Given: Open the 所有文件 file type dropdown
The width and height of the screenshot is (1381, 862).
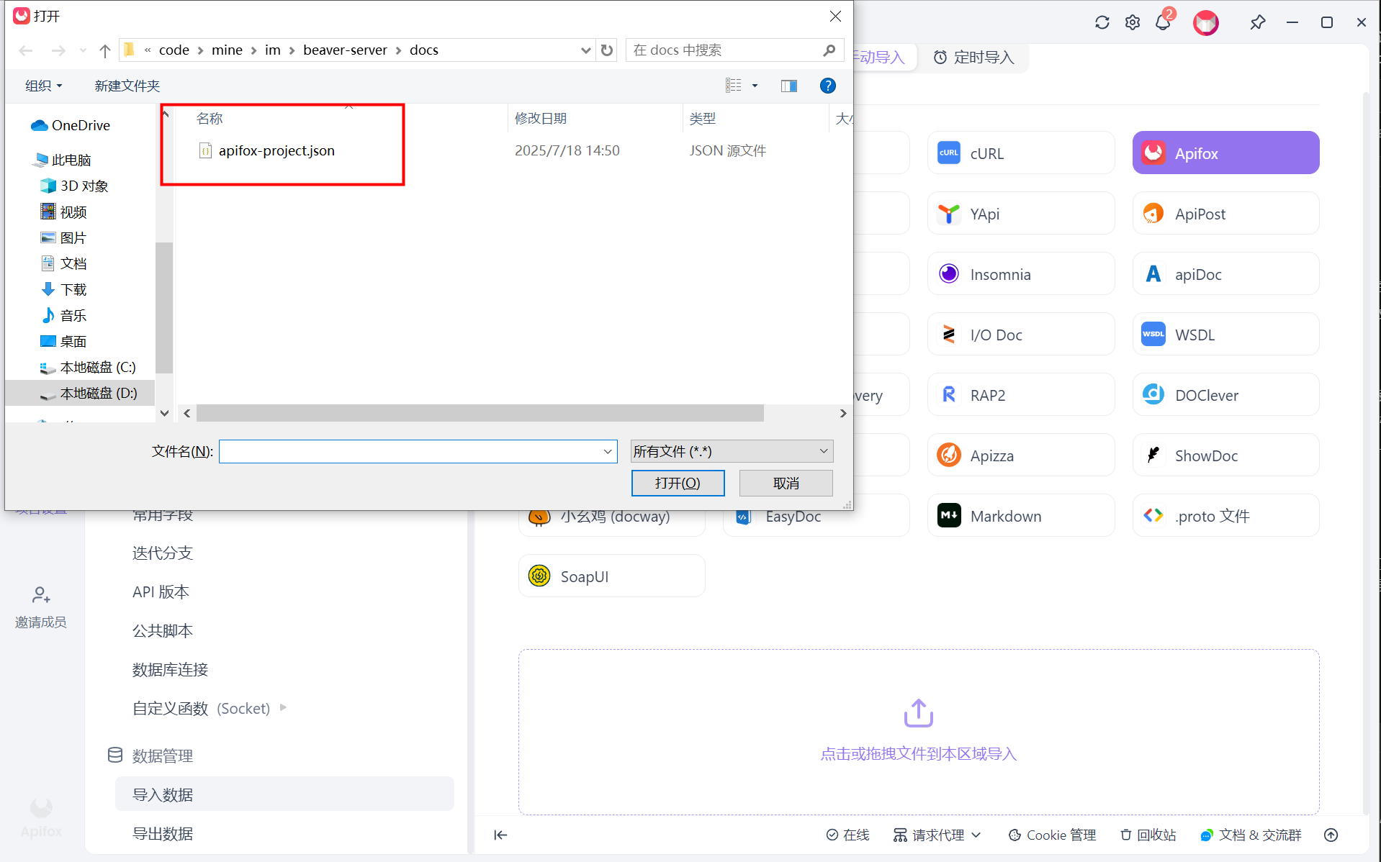Looking at the screenshot, I should click(x=732, y=451).
